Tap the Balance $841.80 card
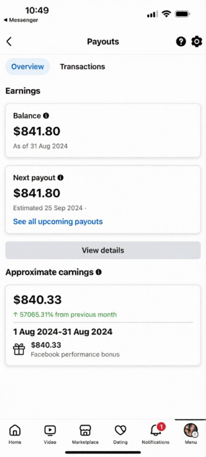The image size is (206, 457). 103,130
